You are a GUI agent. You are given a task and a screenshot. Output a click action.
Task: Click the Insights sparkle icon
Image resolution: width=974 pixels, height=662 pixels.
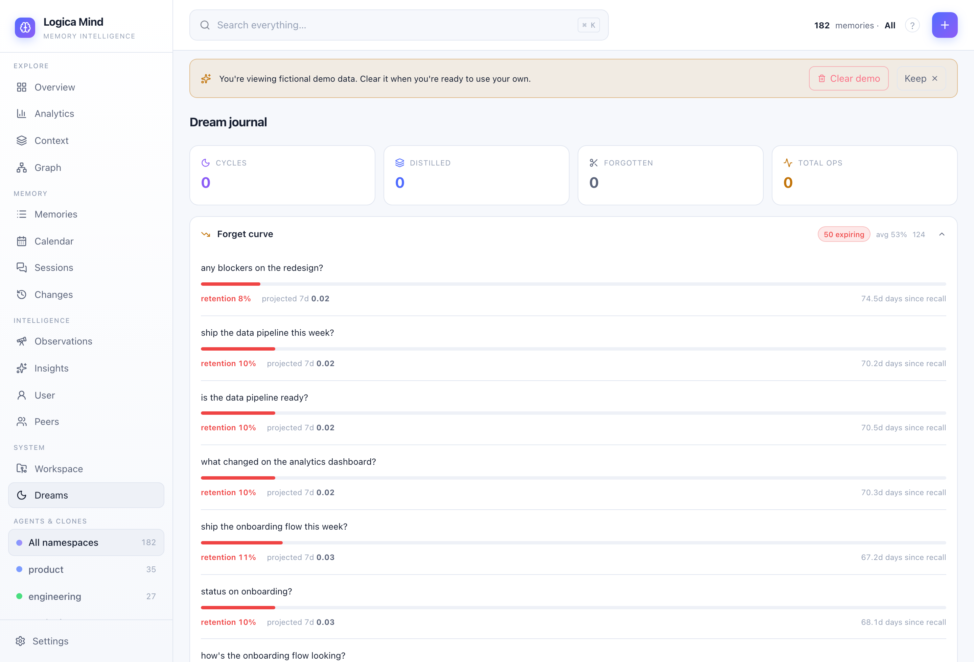(21, 368)
